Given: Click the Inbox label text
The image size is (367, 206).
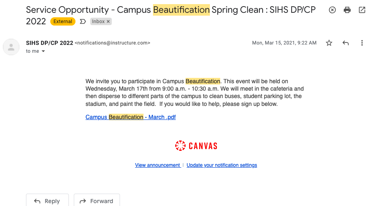Looking at the screenshot, I should coord(98,21).
